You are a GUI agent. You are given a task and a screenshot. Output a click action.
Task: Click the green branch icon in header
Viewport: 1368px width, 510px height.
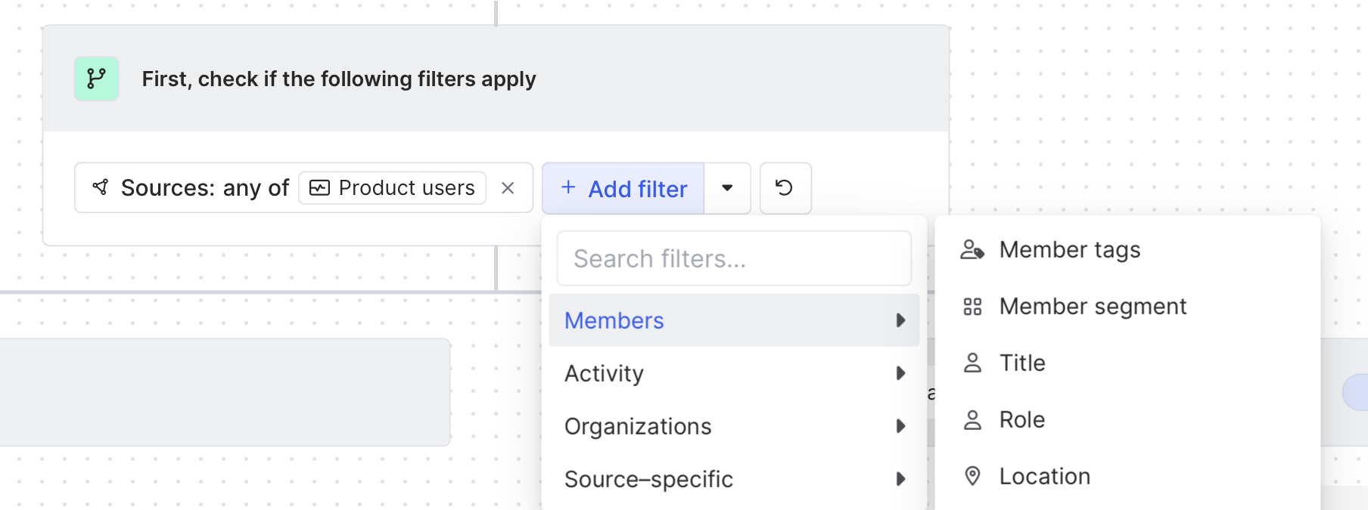point(96,79)
